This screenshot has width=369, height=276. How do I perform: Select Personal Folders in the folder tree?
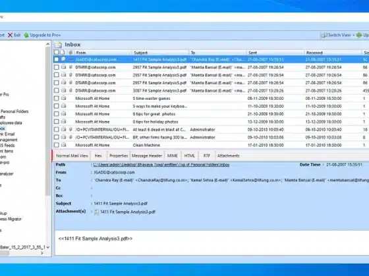click(x=14, y=112)
